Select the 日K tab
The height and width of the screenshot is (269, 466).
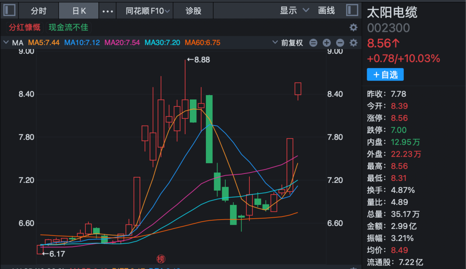(79, 11)
